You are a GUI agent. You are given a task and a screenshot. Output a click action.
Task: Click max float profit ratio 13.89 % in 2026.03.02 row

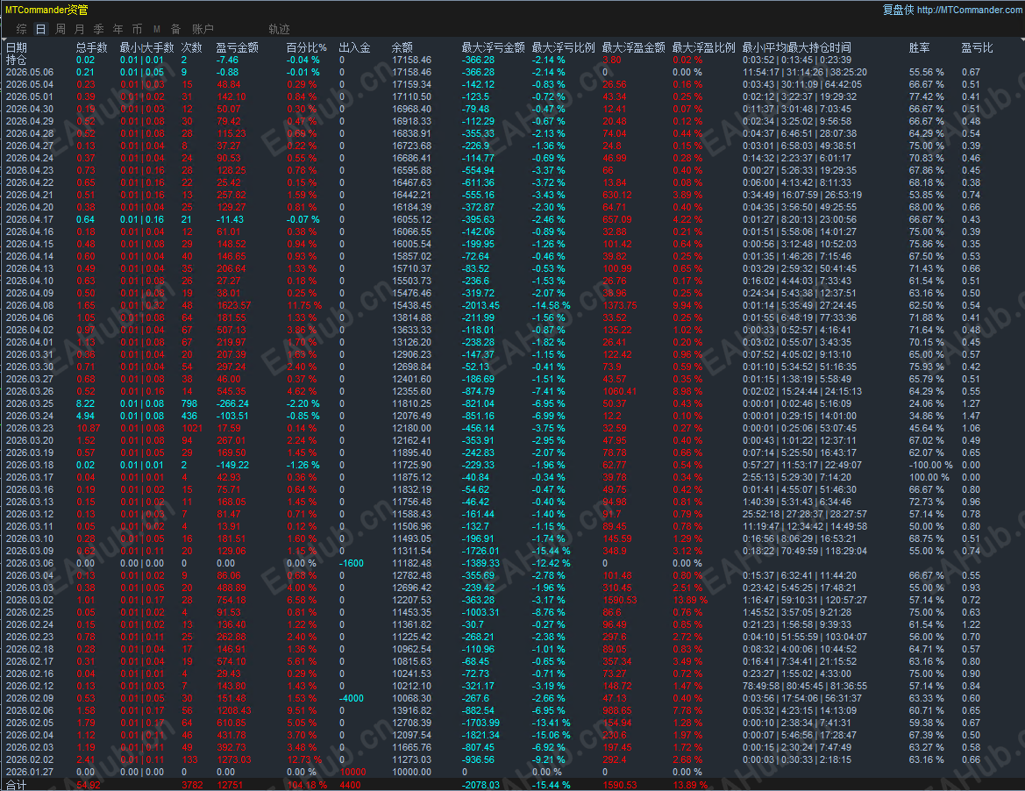[690, 600]
